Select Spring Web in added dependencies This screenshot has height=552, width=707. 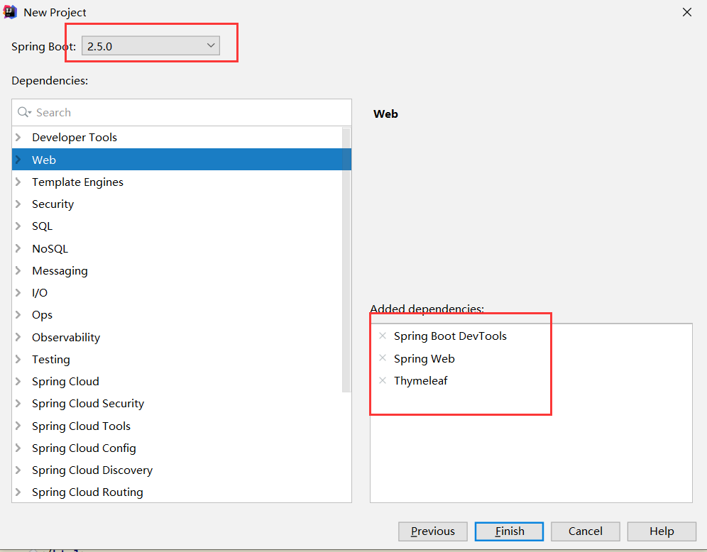pos(424,359)
